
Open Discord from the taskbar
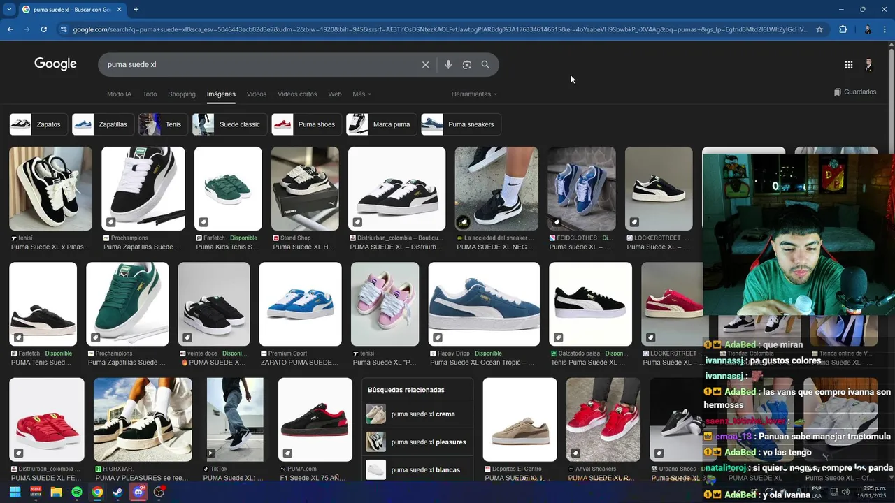pos(138,492)
